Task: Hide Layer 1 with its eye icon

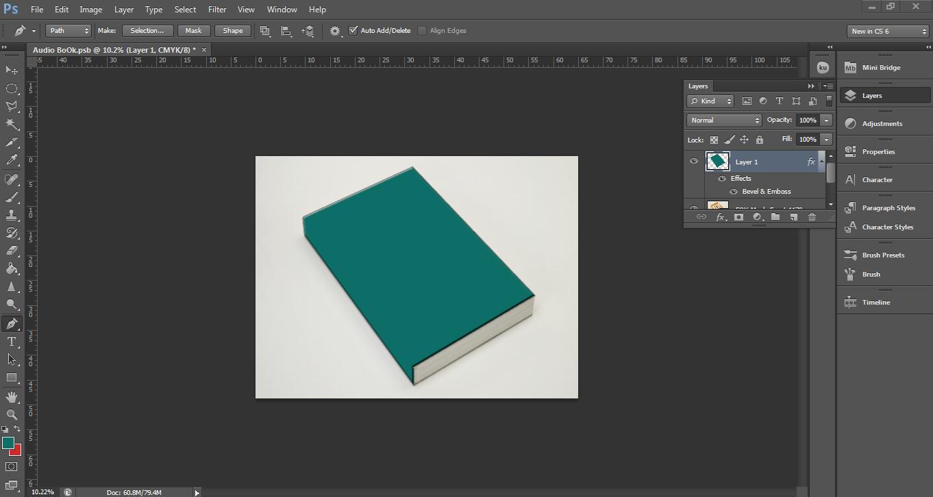Action: tap(694, 162)
